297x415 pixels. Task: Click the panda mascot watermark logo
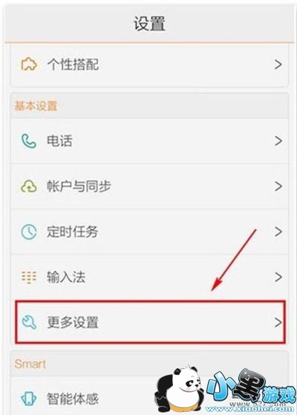point(180,389)
